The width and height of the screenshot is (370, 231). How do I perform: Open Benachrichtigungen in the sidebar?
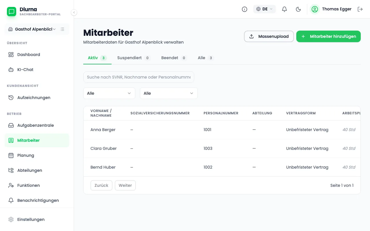tap(37, 200)
